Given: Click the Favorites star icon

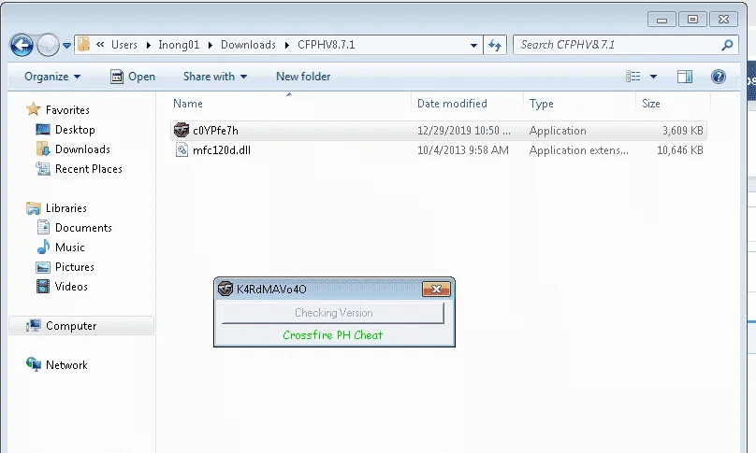Looking at the screenshot, I should click(x=34, y=109).
